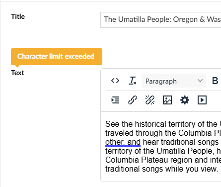The height and width of the screenshot is (187, 221).
Task: Toggle bold formatting with B button
Action: (215, 81)
